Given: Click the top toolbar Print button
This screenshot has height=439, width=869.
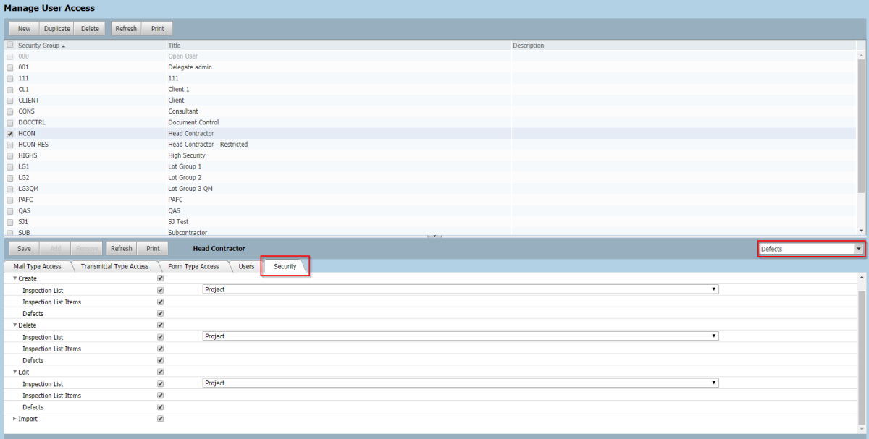Looking at the screenshot, I should click(157, 29).
